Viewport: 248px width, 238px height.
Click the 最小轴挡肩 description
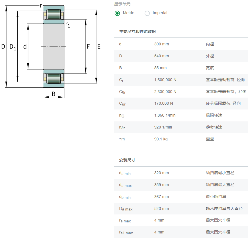[x=216, y=197]
